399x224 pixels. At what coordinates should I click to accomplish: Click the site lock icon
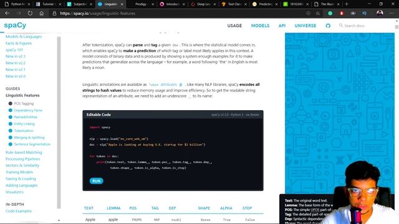[54, 13]
